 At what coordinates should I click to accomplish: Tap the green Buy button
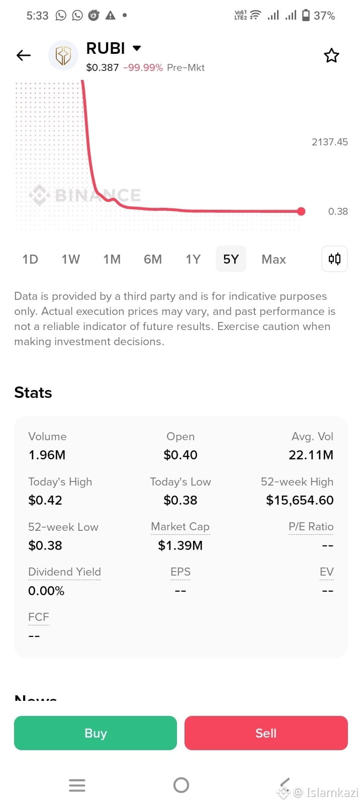coord(96,733)
